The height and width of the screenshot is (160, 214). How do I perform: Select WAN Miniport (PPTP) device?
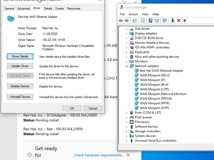[x=155, y=103]
